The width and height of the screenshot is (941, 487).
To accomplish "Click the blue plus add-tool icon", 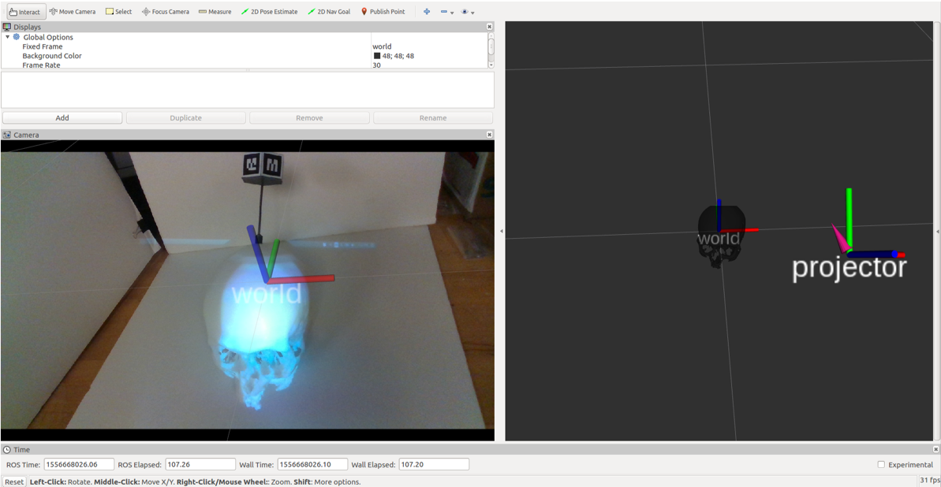I will 427,12.
